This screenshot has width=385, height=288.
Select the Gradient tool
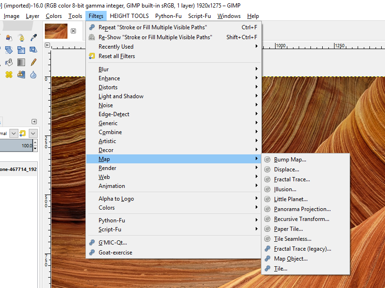[x=21, y=62]
